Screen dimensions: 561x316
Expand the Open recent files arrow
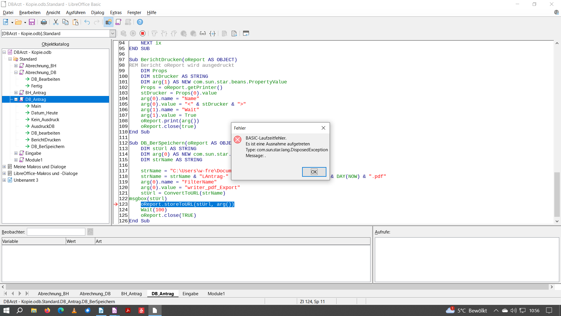click(x=25, y=22)
